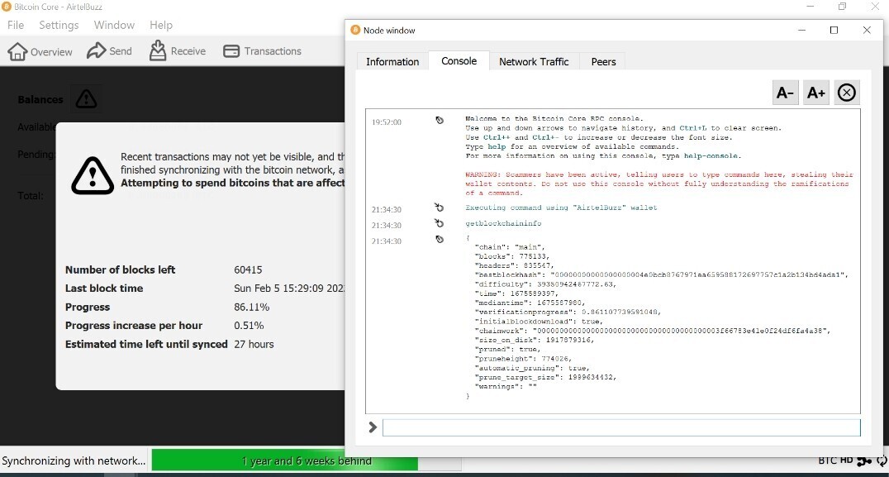Click the last block time value 'Sun Feb 5 15:29:09'
This screenshot has height=477, width=889.
(x=289, y=289)
